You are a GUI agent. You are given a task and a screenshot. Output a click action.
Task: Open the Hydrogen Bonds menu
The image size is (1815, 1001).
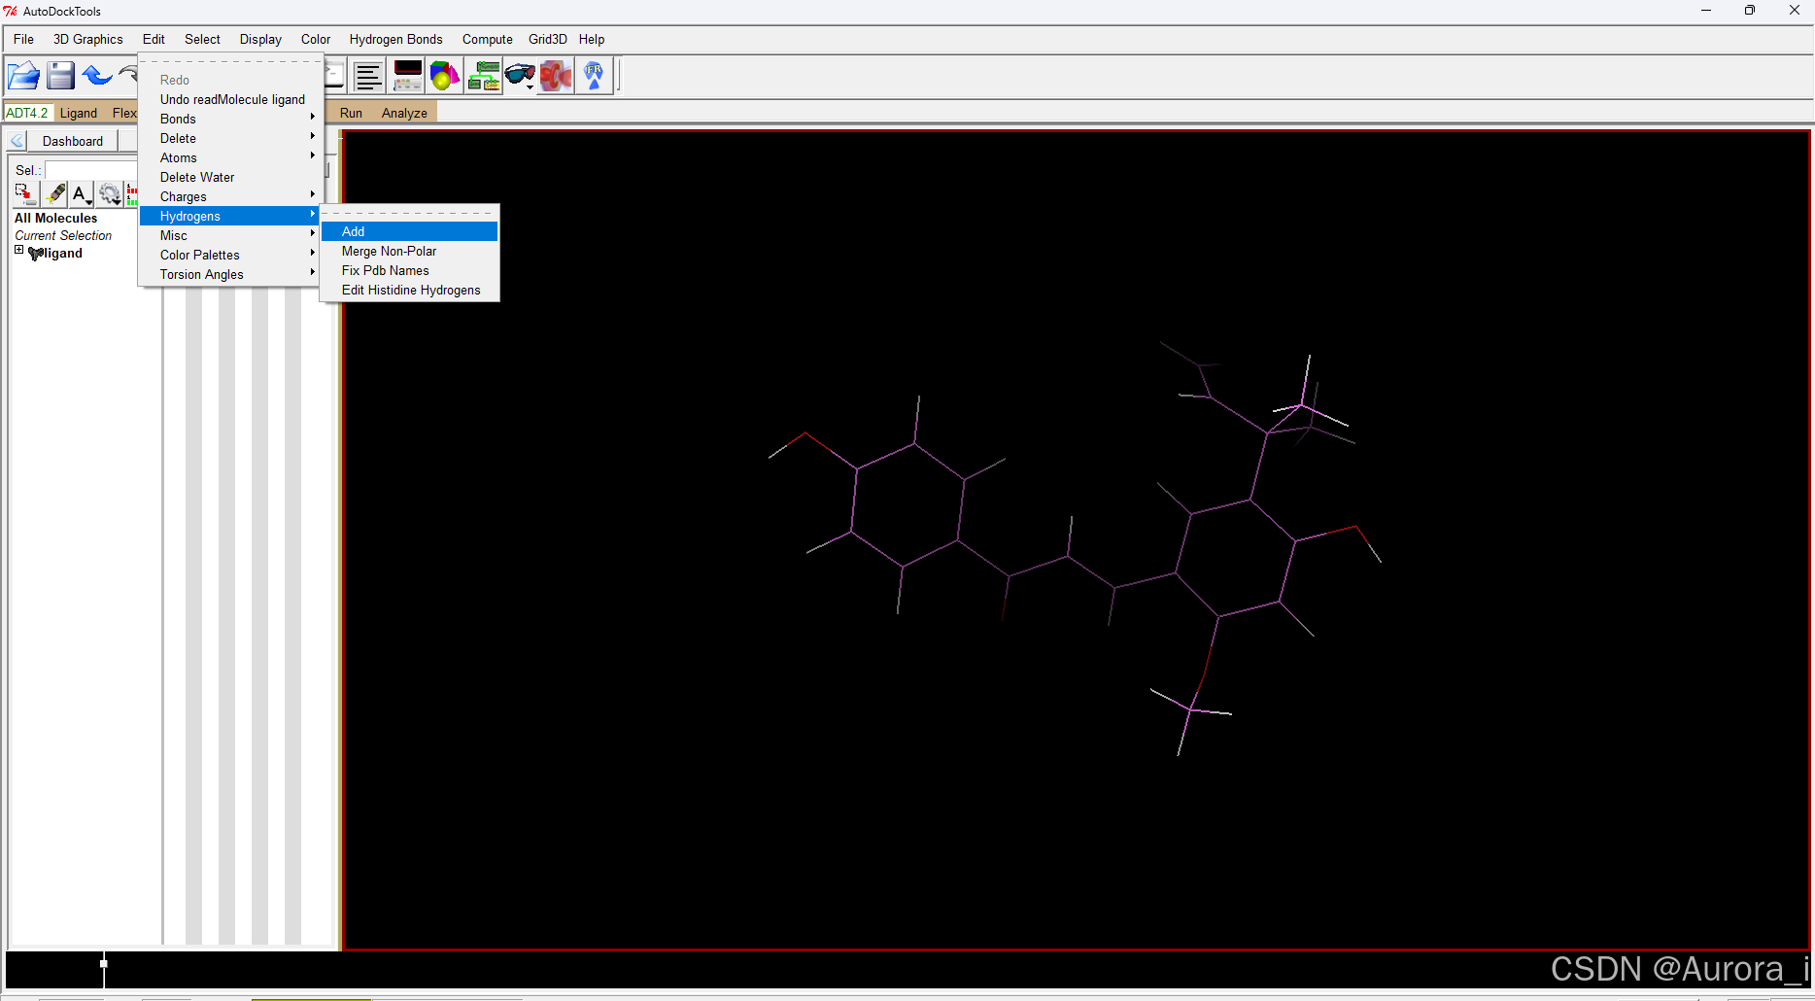tap(395, 39)
